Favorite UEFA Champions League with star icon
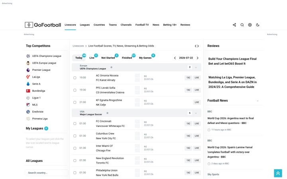The image size is (287, 179). pos(111,67)
